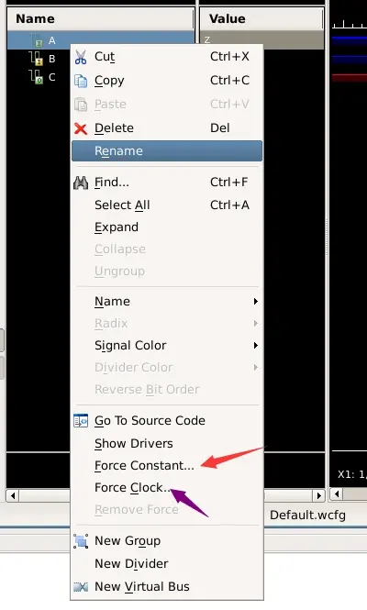The image size is (367, 610).
Task: Click the Find binoculars icon
Action: 81,183
